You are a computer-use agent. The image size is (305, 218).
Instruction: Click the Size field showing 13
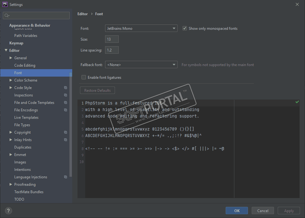pyautogui.click(x=112, y=39)
